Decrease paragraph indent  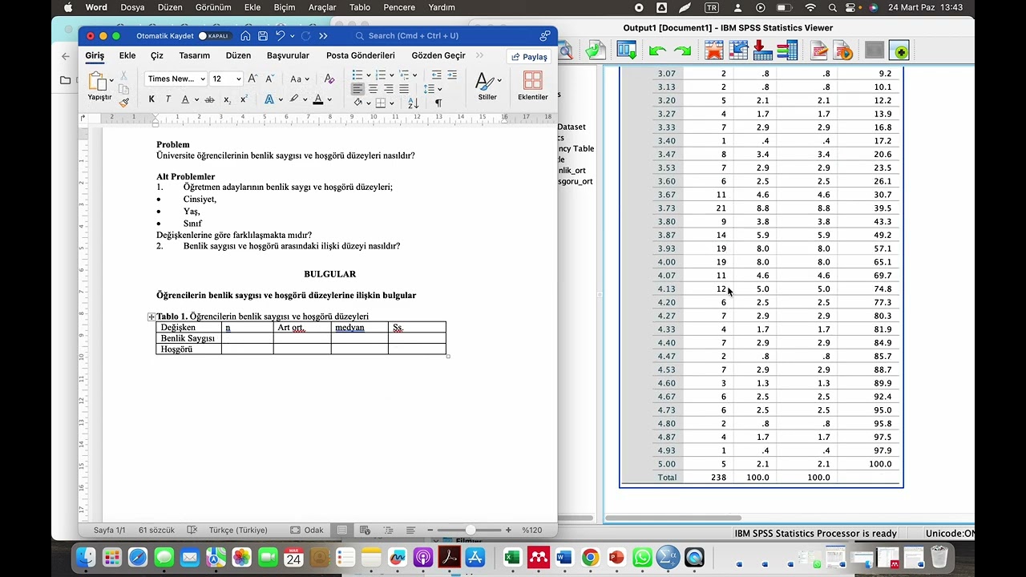437,75
